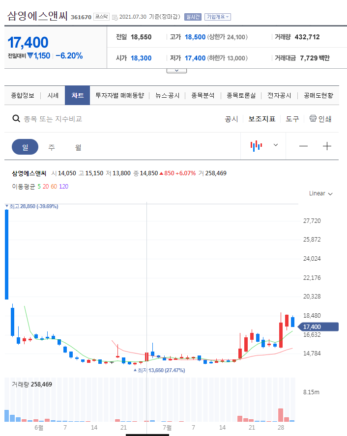
Task: Click the 인쇄 print button
Action: (320, 119)
